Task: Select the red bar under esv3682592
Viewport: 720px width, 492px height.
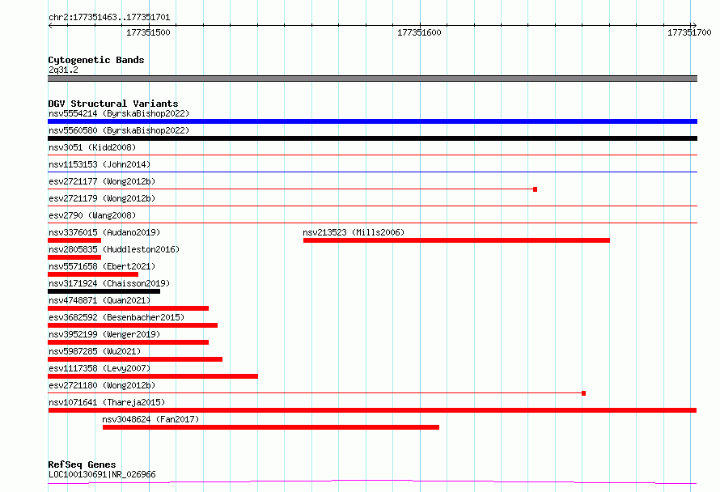Action: [x=133, y=325]
